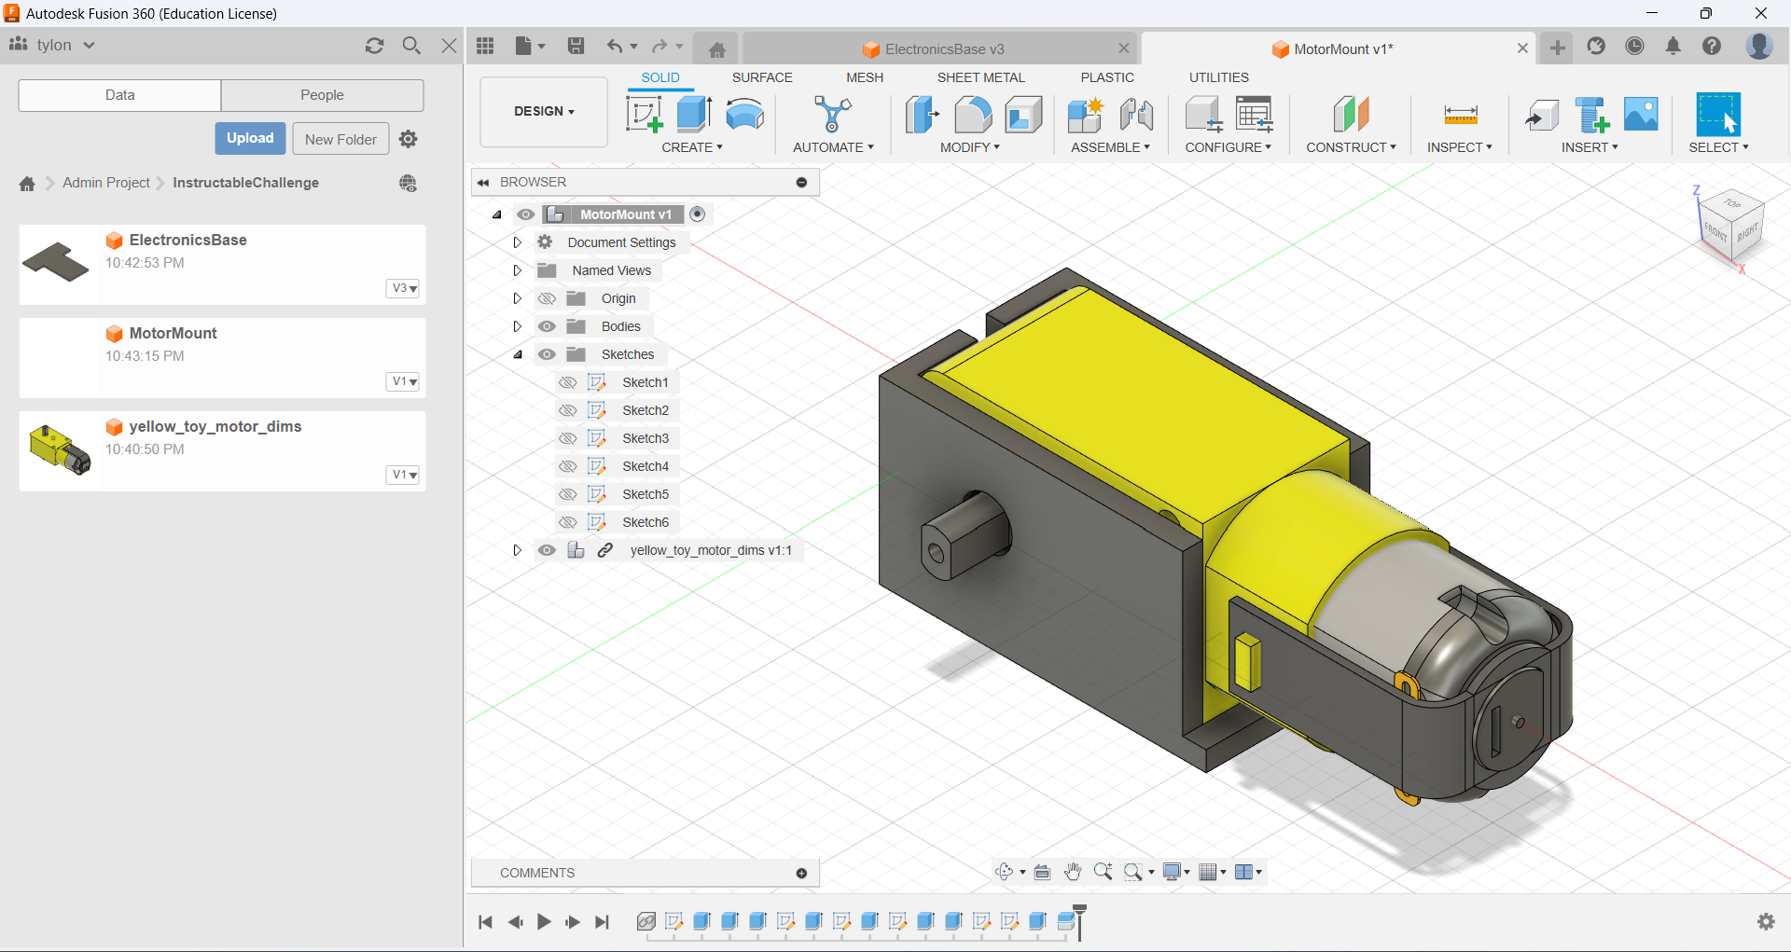Viewport: 1791px width, 952px height.
Task: Switch to the UTILITIES tab
Action: click(1218, 77)
